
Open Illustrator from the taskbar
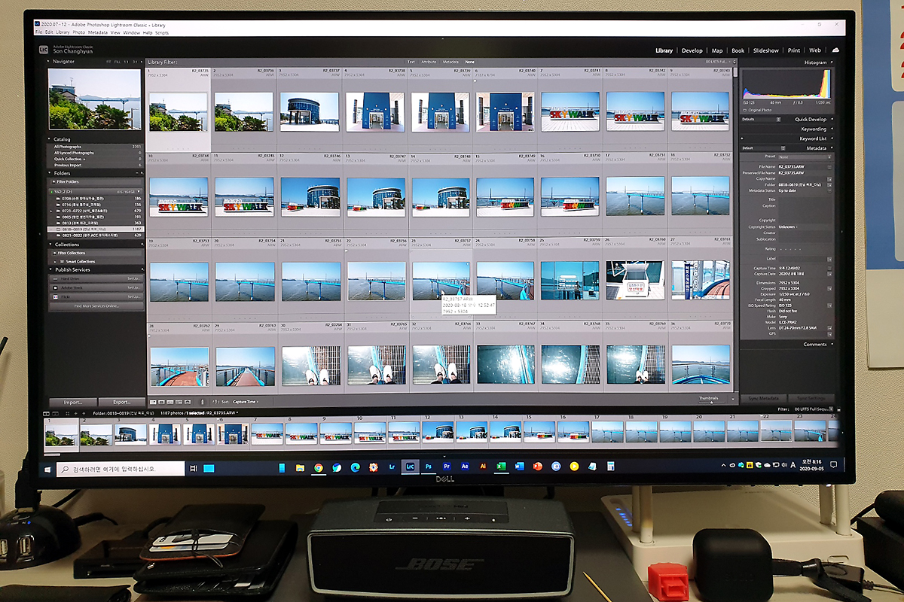483,467
